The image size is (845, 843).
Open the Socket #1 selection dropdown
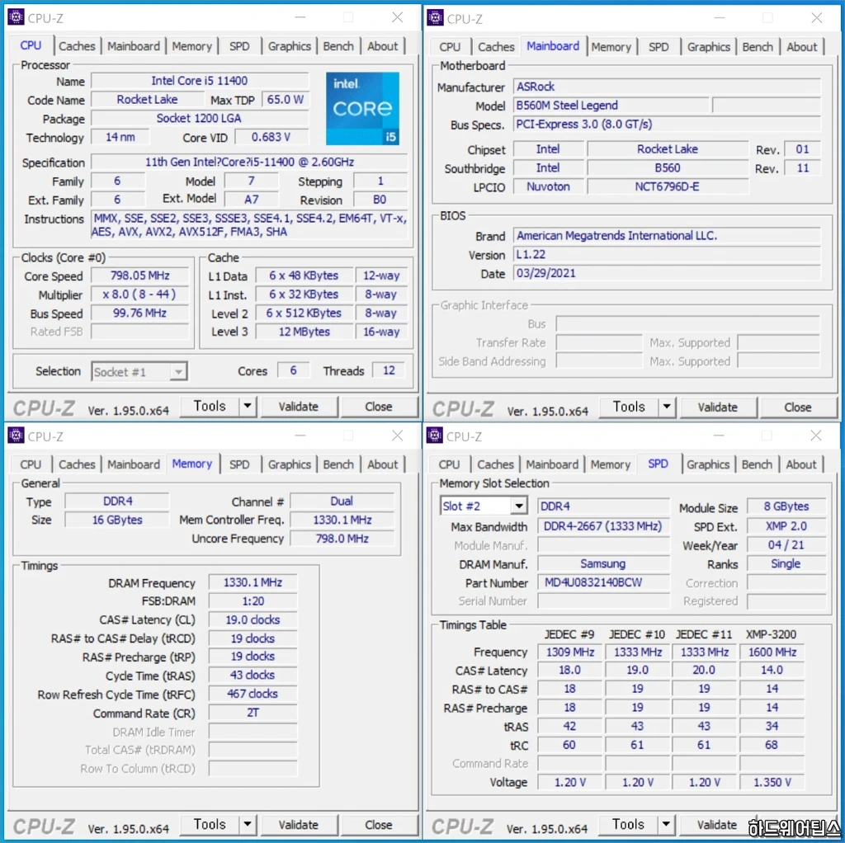pyautogui.click(x=178, y=372)
